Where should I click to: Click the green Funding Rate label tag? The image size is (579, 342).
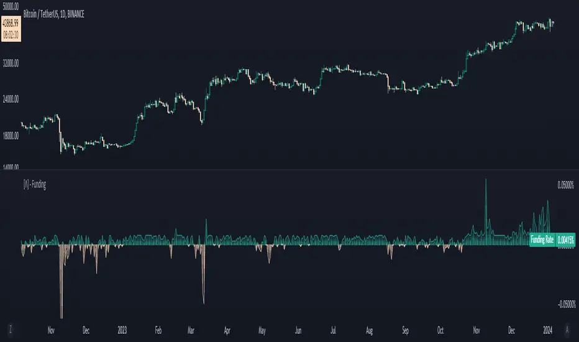[542, 239]
